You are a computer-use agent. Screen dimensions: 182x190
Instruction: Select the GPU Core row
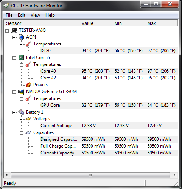(x=109, y=105)
